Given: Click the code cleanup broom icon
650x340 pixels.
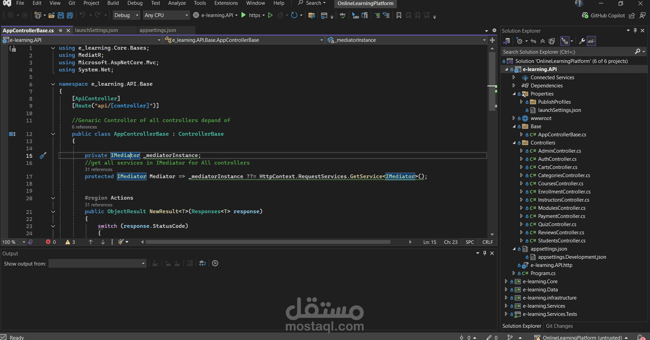Looking at the screenshot, I should (x=121, y=242).
